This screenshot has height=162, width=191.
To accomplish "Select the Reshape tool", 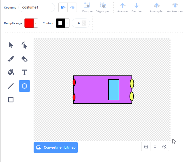I will (24, 45).
